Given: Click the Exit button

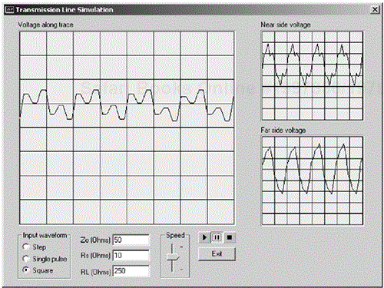Looking at the screenshot, I should (x=217, y=254).
